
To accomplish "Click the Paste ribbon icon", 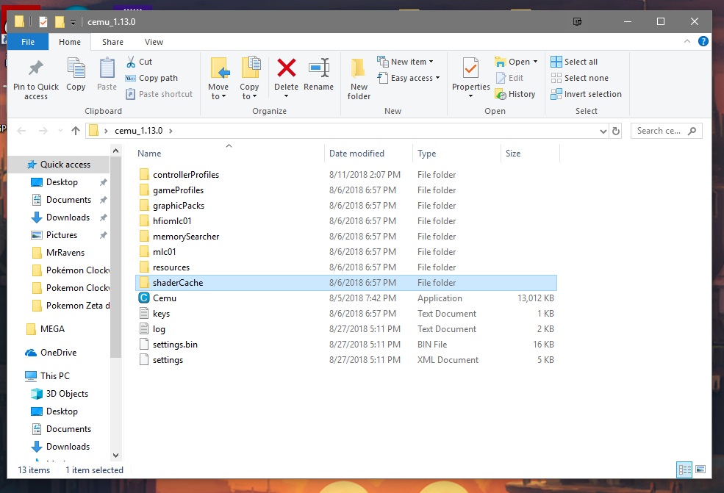I will click(x=107, y=69).
